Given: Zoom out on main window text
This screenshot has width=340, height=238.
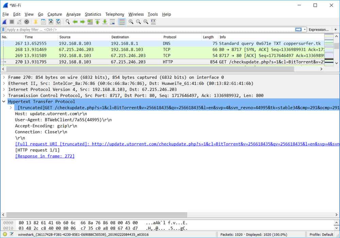Looking at the screenshot, I should [138, 22].
